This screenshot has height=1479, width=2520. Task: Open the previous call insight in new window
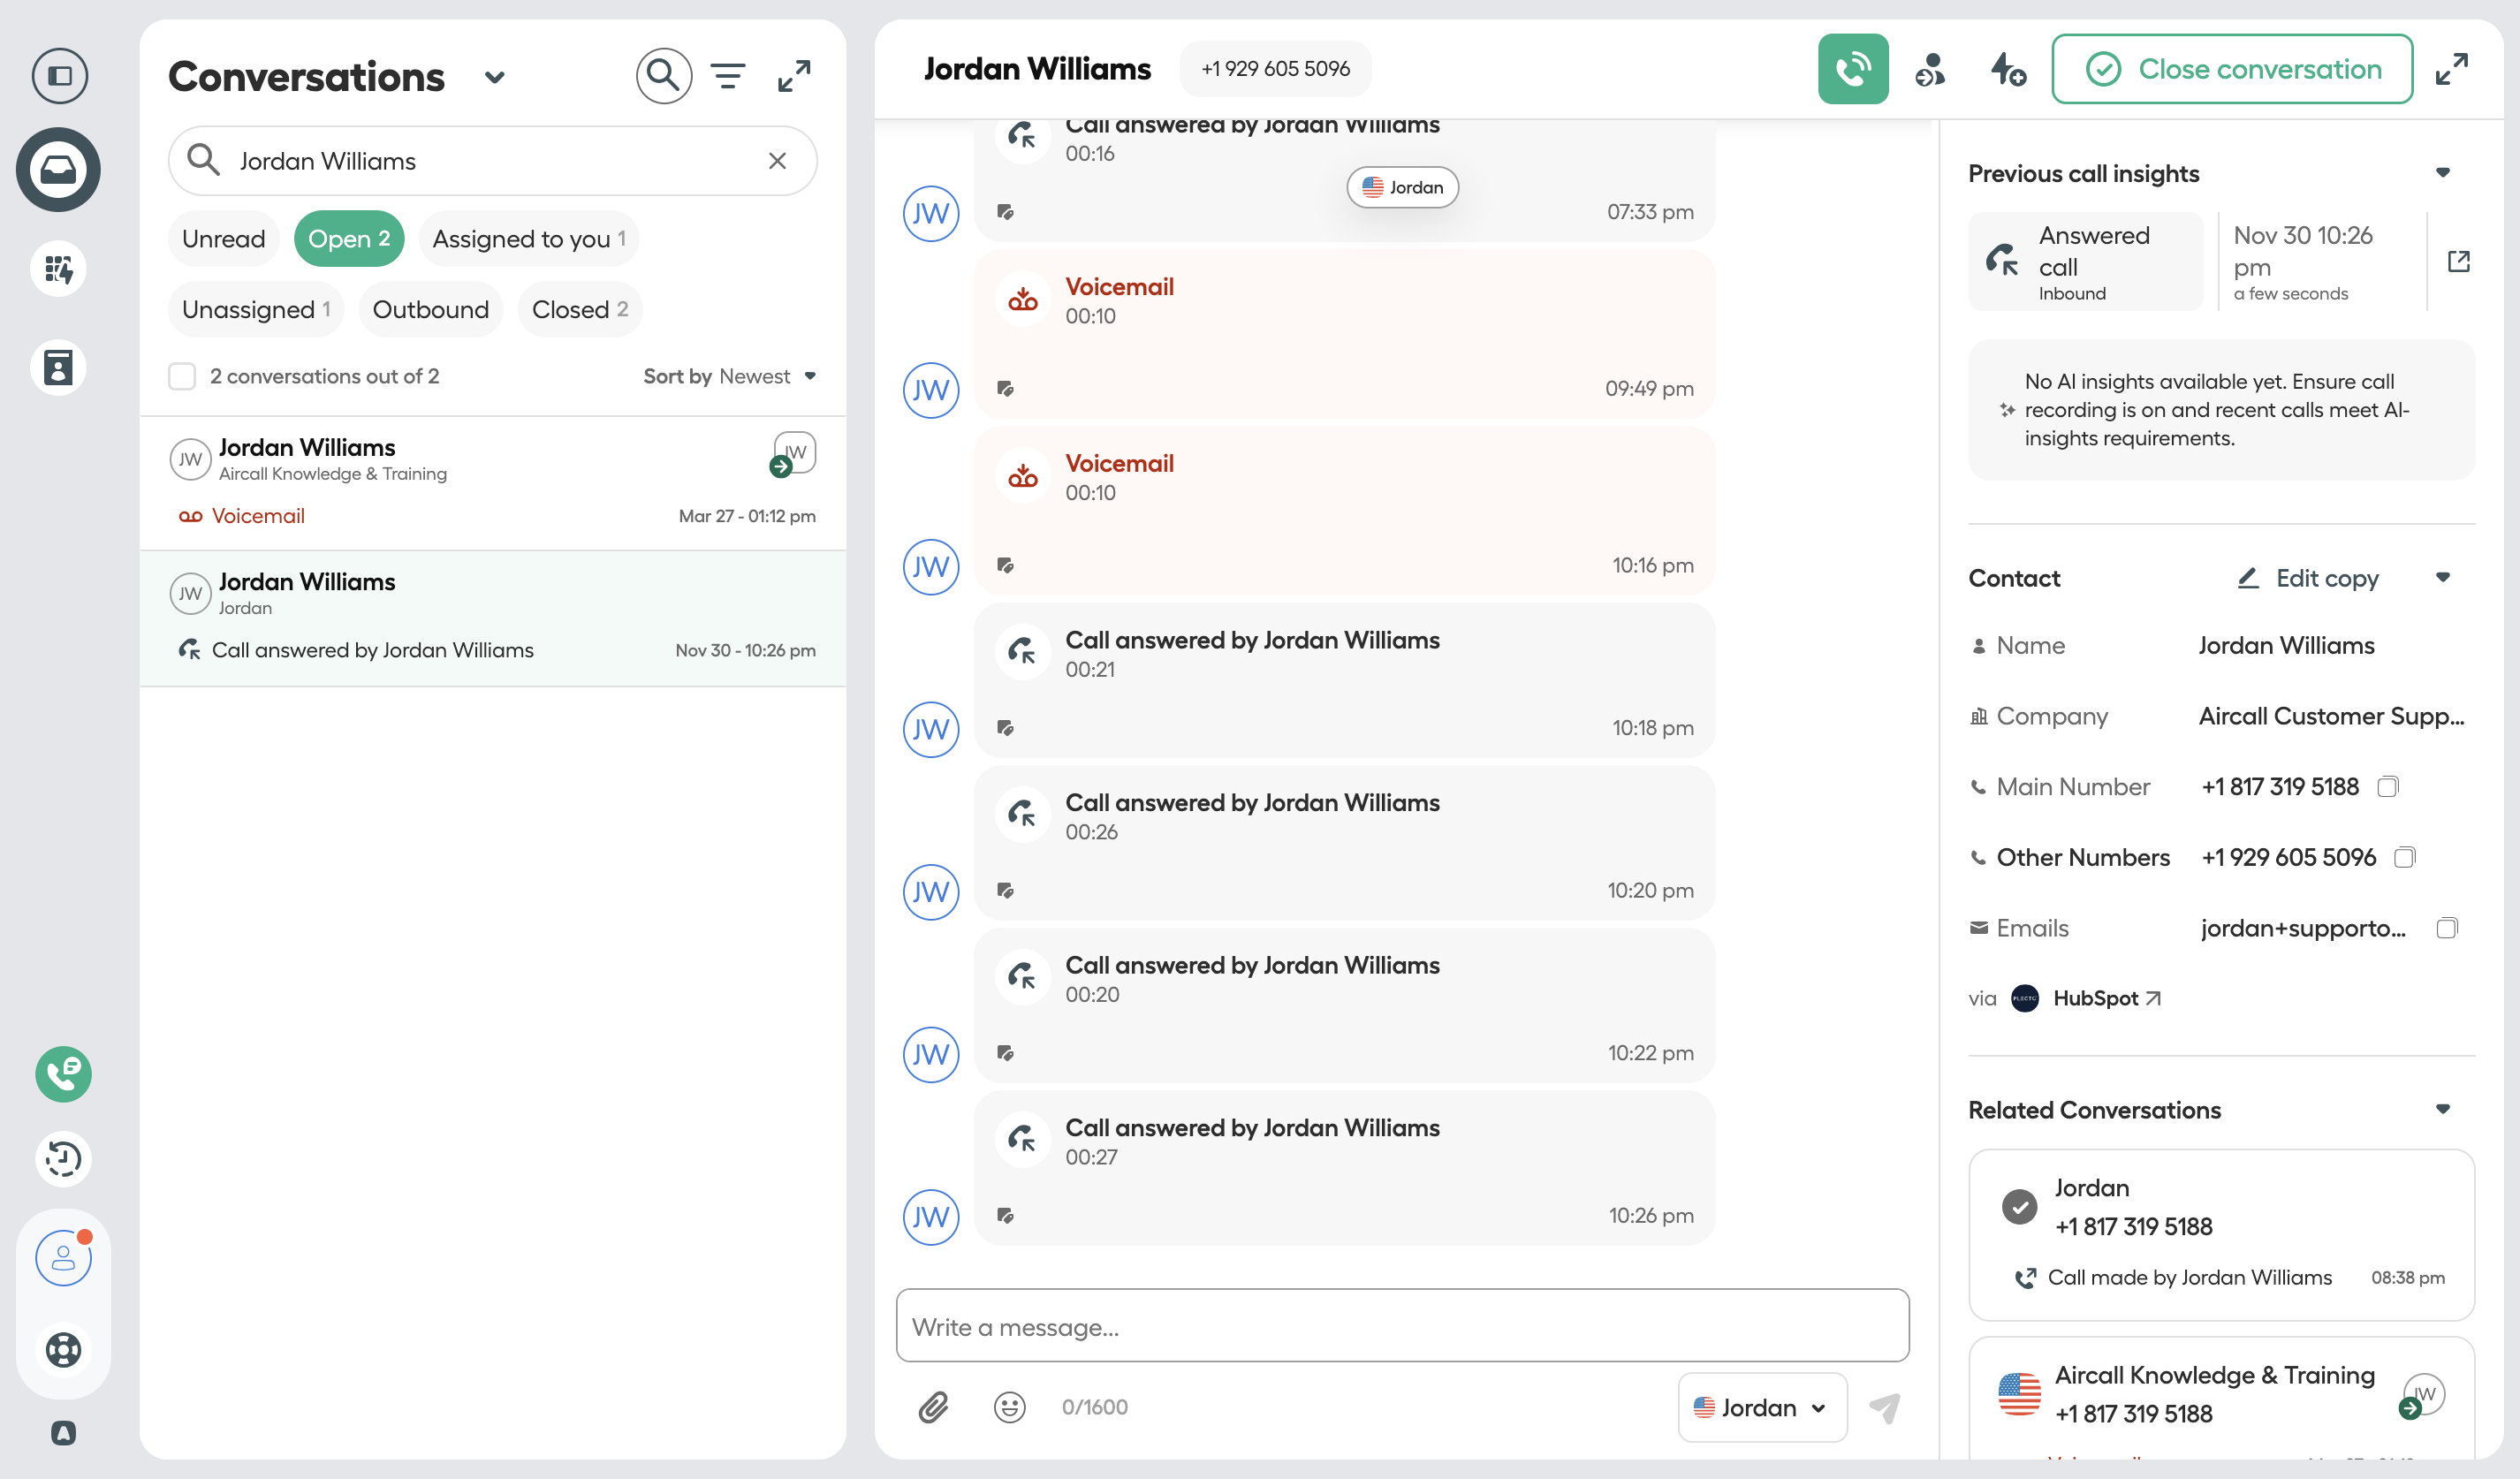pyautogui.click(x=2459, y=262)
